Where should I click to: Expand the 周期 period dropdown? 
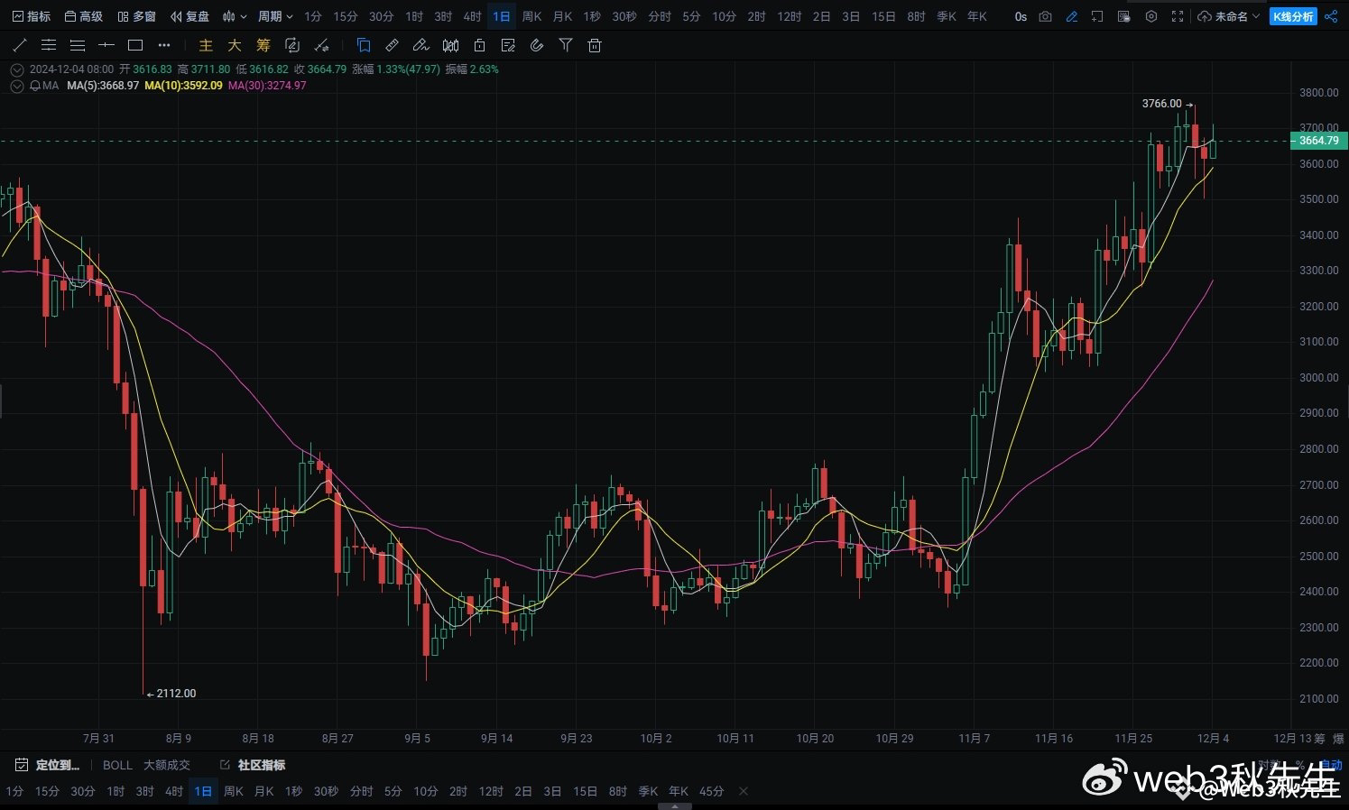275,16
